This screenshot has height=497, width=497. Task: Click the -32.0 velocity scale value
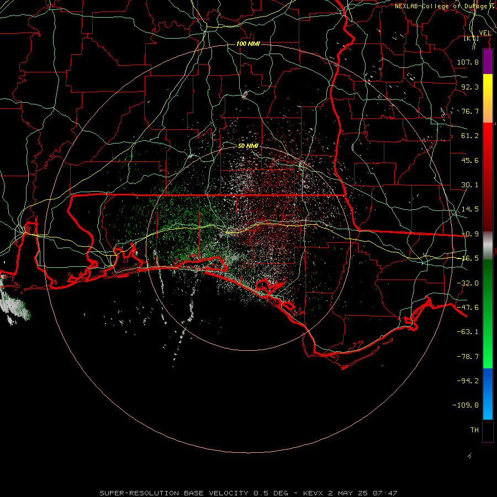point(468,283)
